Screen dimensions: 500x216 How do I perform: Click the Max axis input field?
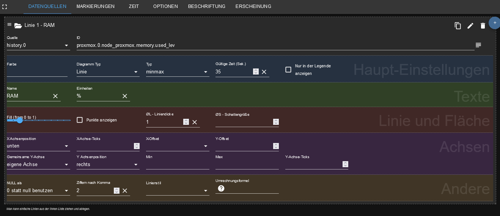pos(247,165)
